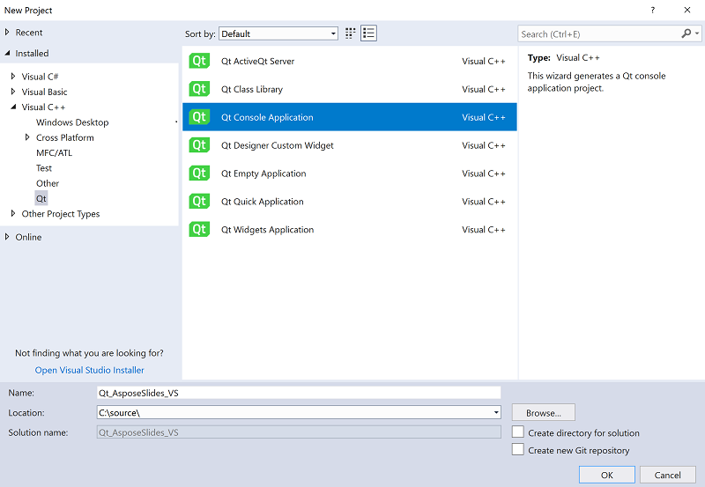Switch to medium icons list view
The image size is (705, 487).
point(368,33)
